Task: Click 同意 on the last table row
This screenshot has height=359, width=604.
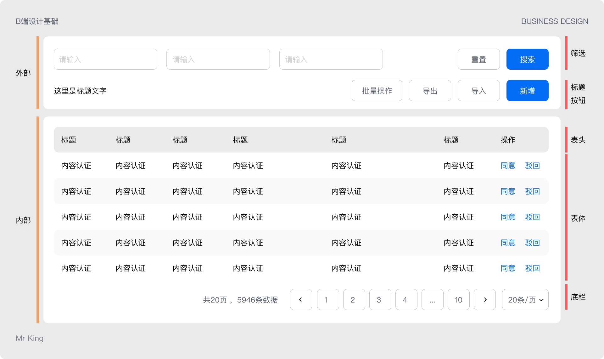Action: click(x=508, y=268)
